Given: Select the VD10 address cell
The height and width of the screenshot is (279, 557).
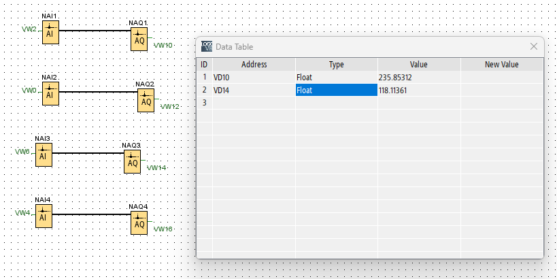Looking at the screenshot, I should point(254,77).
